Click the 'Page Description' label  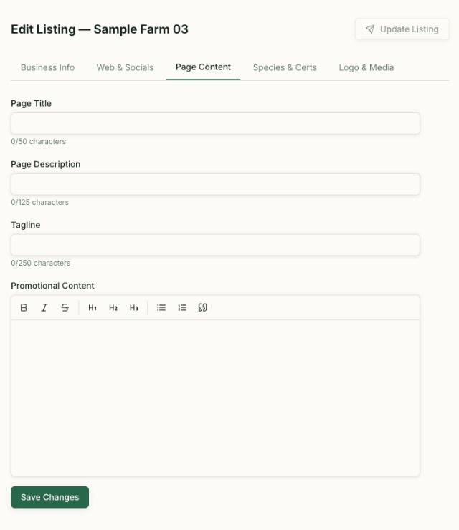click(x=46, y=164)
